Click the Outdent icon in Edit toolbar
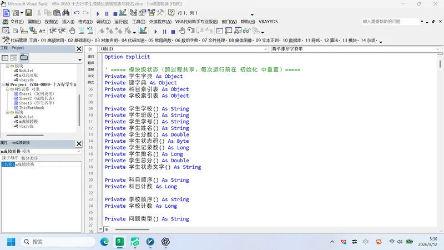 tap(62, 31)
